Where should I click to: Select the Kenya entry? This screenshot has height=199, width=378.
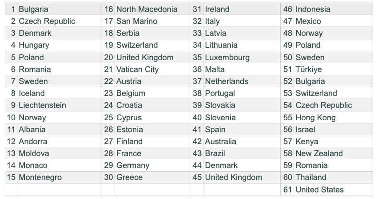tap(307, 142)
